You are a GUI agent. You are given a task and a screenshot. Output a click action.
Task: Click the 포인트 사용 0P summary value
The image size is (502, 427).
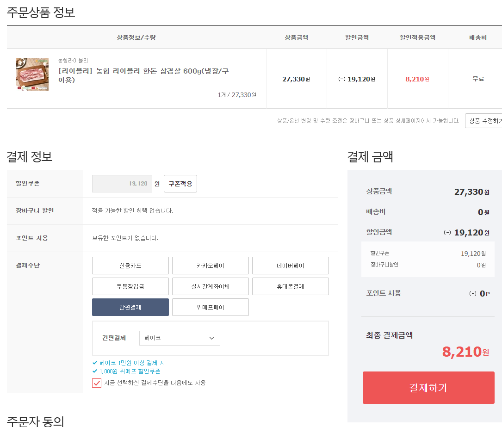[479, 293]
